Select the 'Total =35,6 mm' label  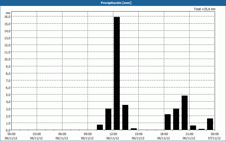click(x=205, y=9)
